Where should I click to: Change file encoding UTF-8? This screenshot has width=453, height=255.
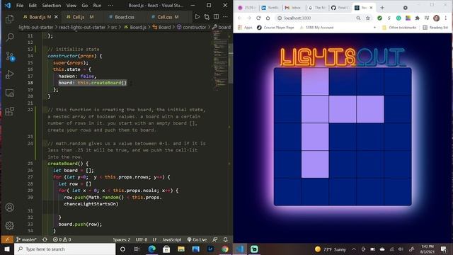(x=142, y=239)
